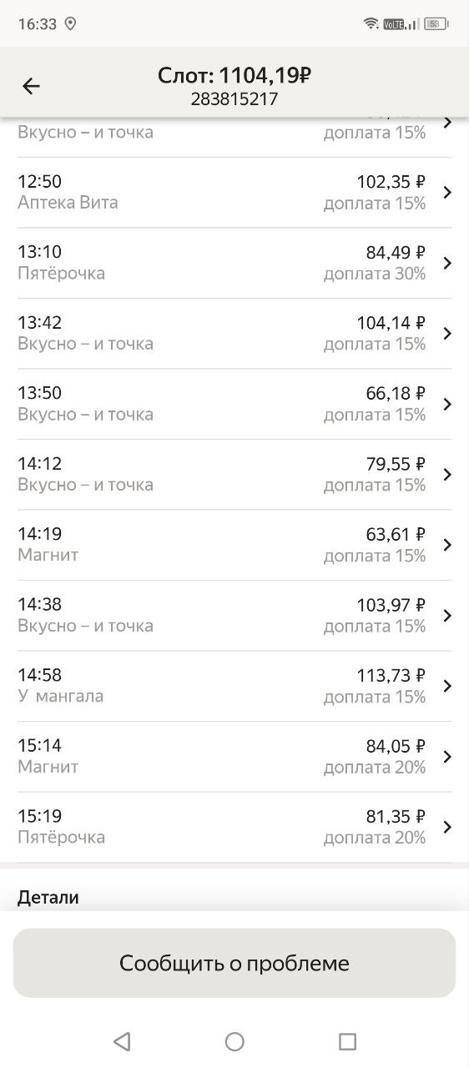Viewport: 469px width, 1068px height.
Task: Expand the 15:19 Пятёрочка chevron arrow
Action: 447,827
